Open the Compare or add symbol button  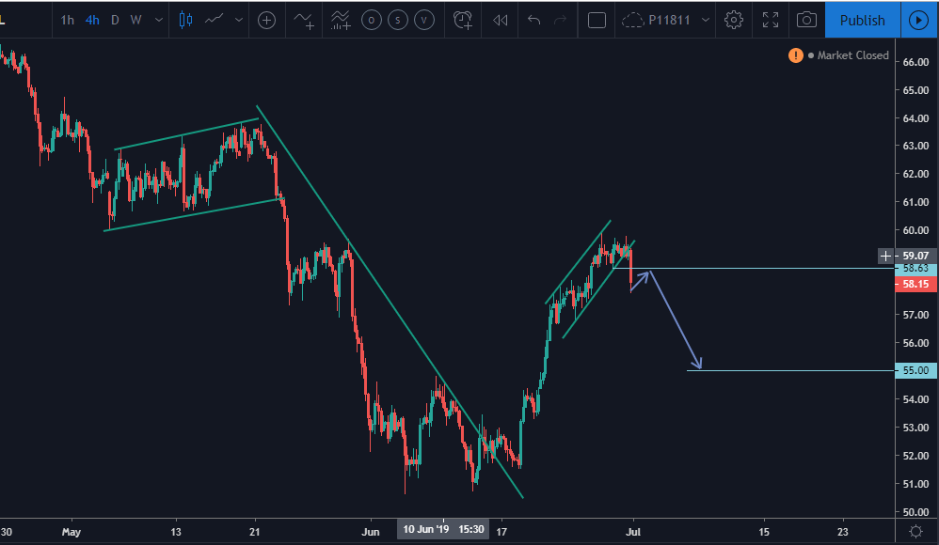click(x=266, y=21)
